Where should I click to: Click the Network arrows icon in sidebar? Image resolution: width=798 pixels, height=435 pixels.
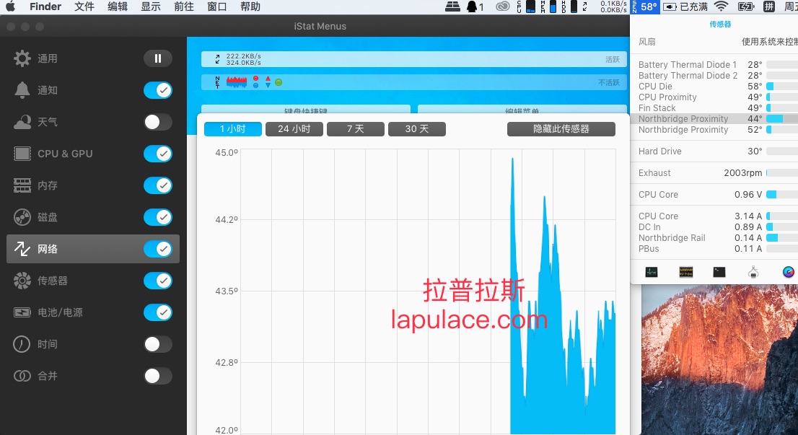point(22,249)
